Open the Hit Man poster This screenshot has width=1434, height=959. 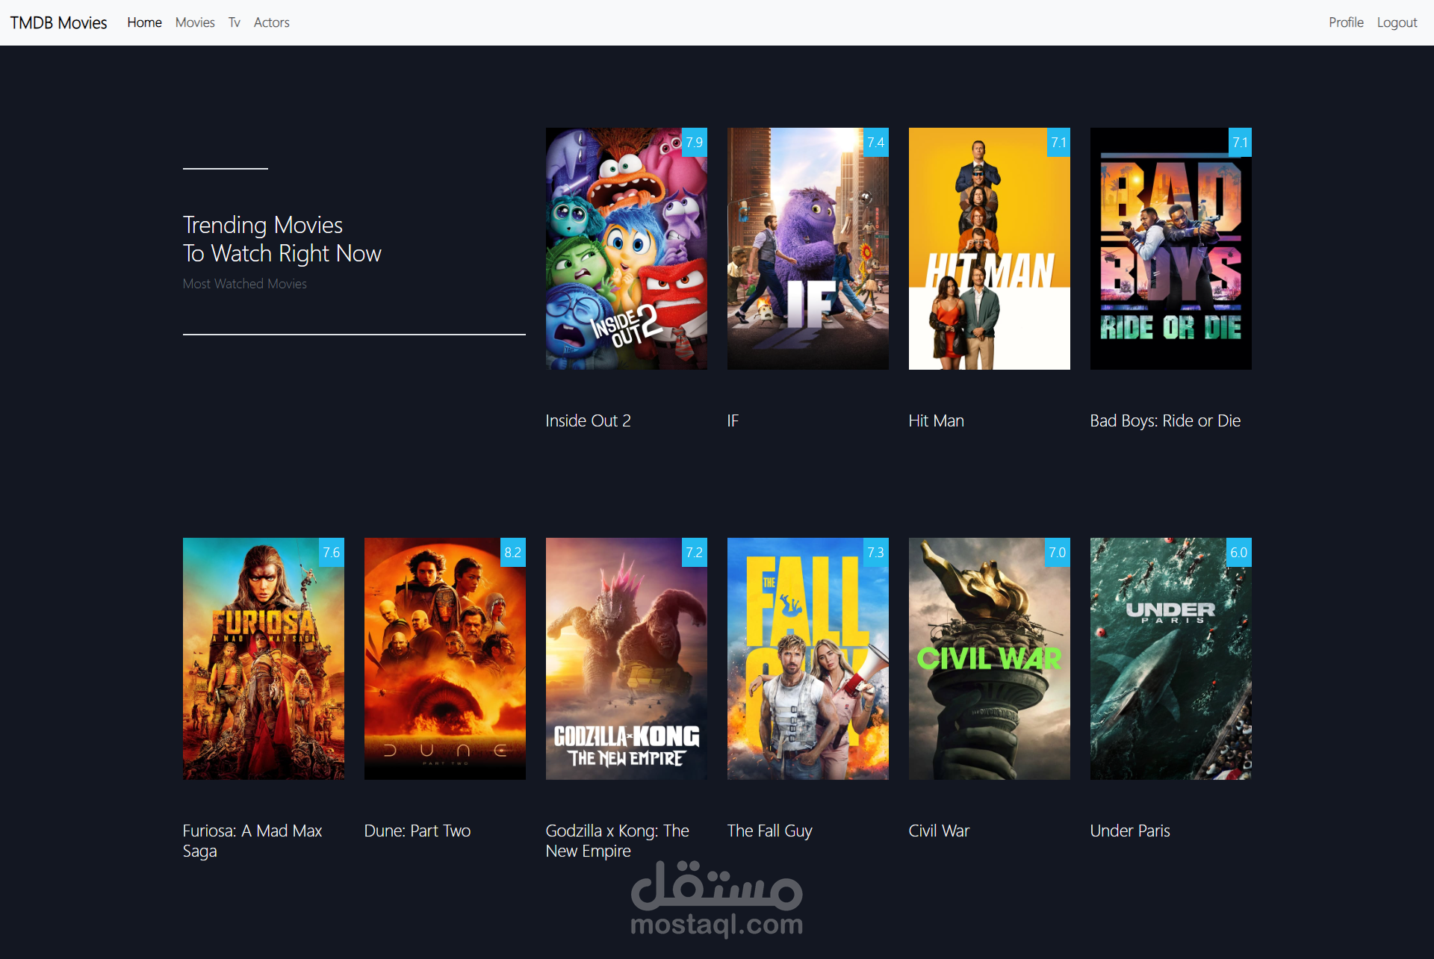coord(989,249)
